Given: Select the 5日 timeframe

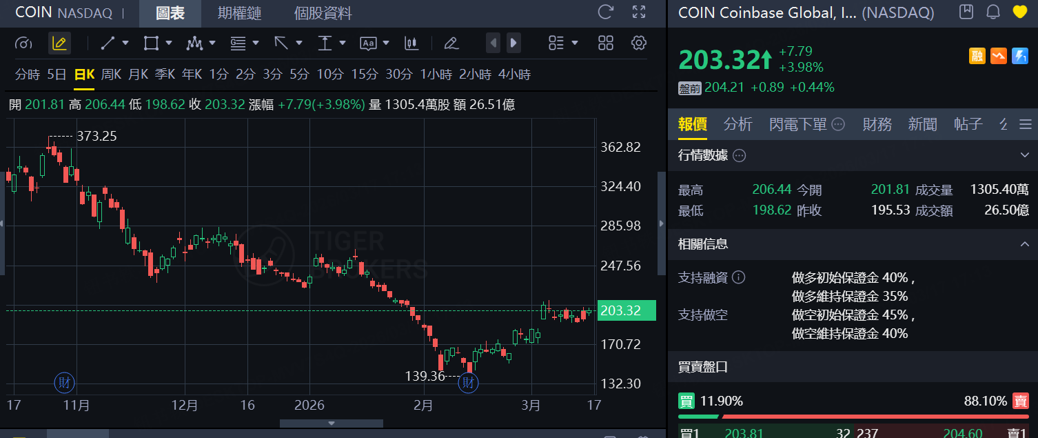Looking at the screenshot, I should click(x=57, y=74).
